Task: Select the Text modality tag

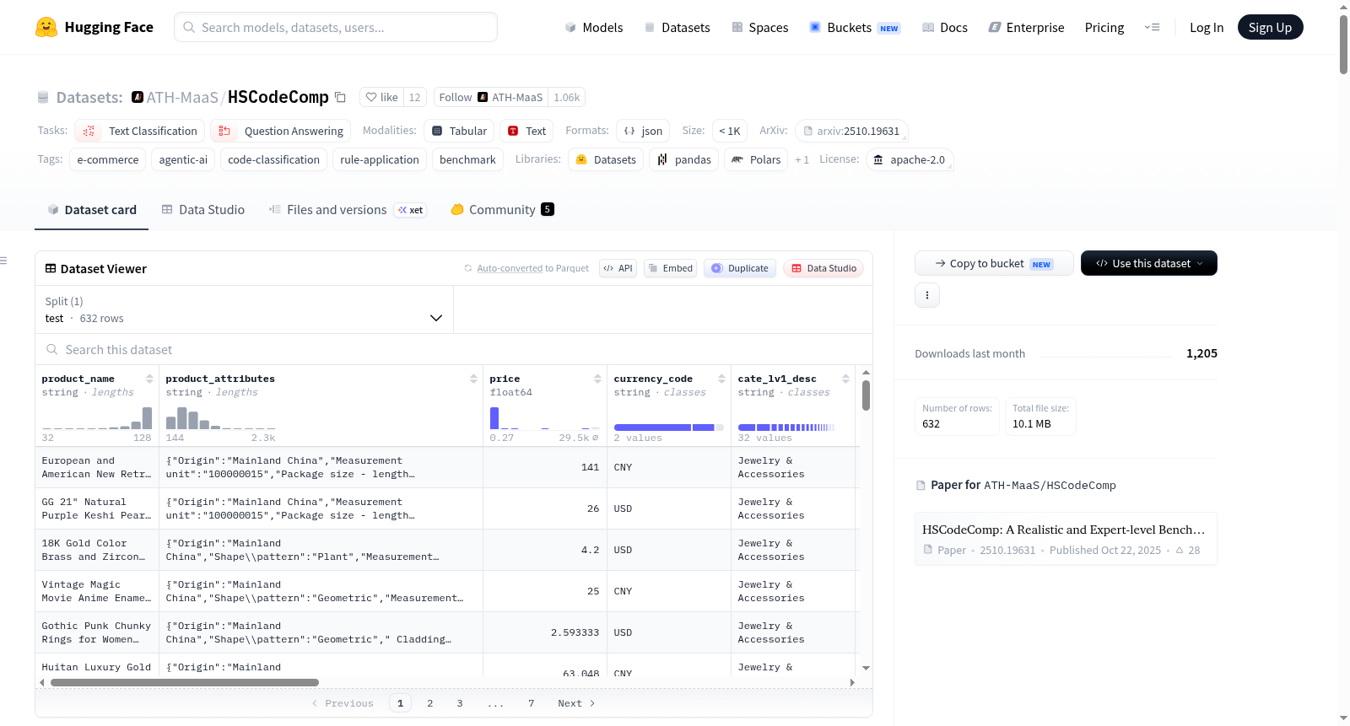Action: pos(526,131)
